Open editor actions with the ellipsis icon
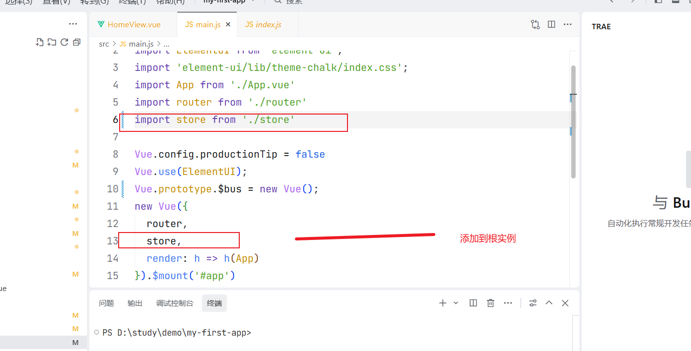691x351 pixels. pos(567,24)
